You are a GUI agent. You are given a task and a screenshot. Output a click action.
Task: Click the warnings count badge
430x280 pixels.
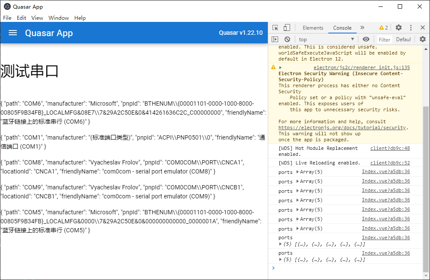click(x=383, y=28)
